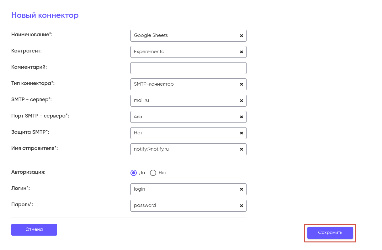
Task: Clear the Пароль field X icon
Action: (241, 206)
